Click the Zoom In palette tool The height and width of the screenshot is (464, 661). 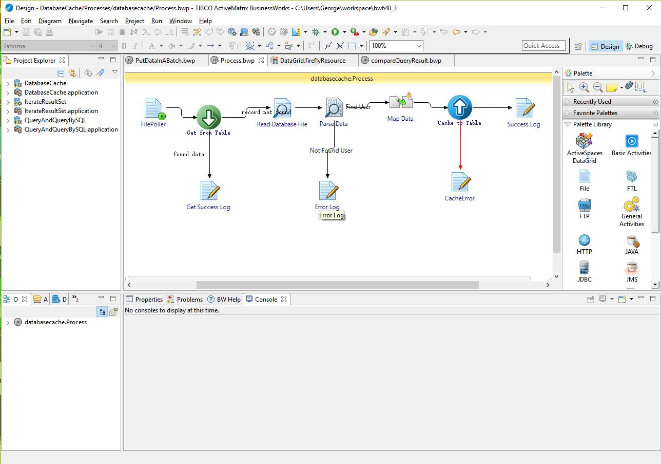click(x=584, y=87)
